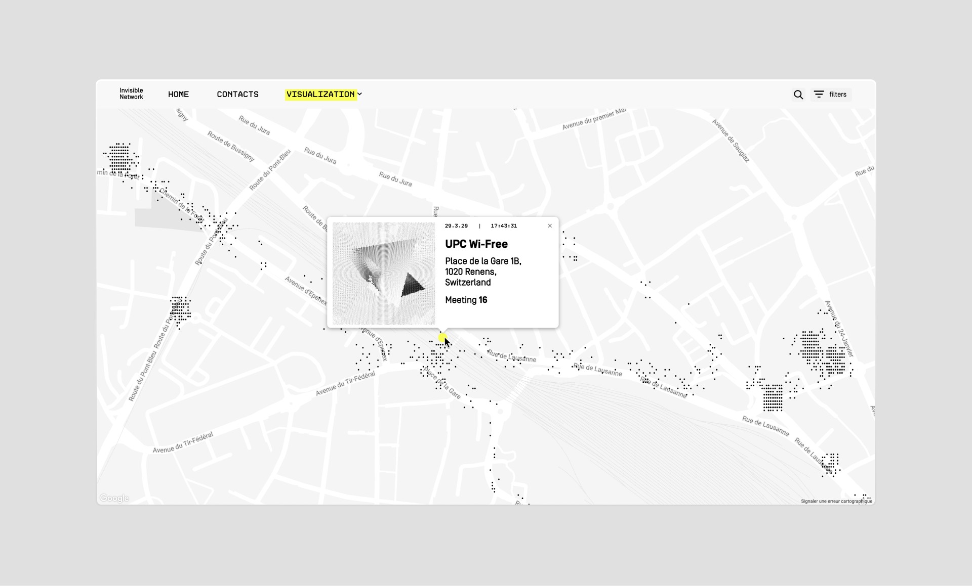
Task: Open the VISUALIZATION menu item
Action: [320, 95]
